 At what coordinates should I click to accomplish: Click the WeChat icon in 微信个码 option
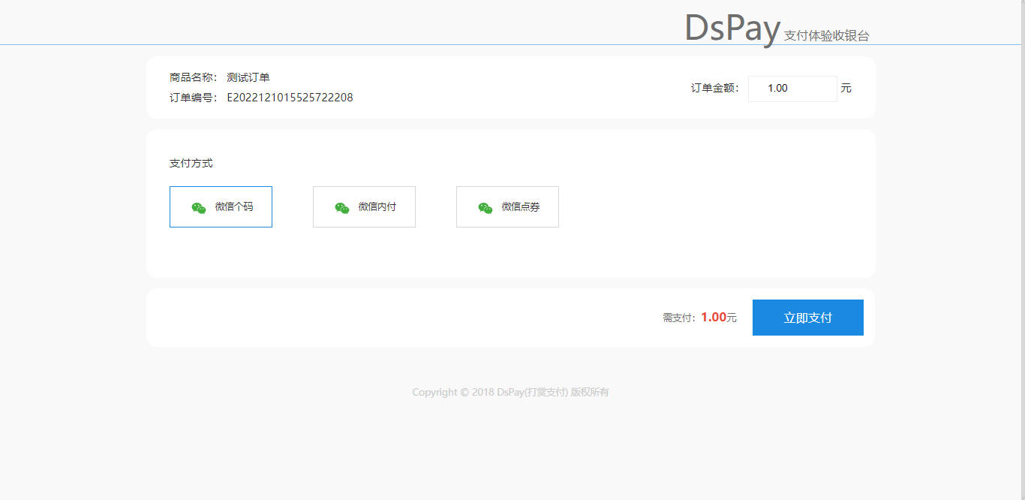pyautogui.click(x=199, y=208)
